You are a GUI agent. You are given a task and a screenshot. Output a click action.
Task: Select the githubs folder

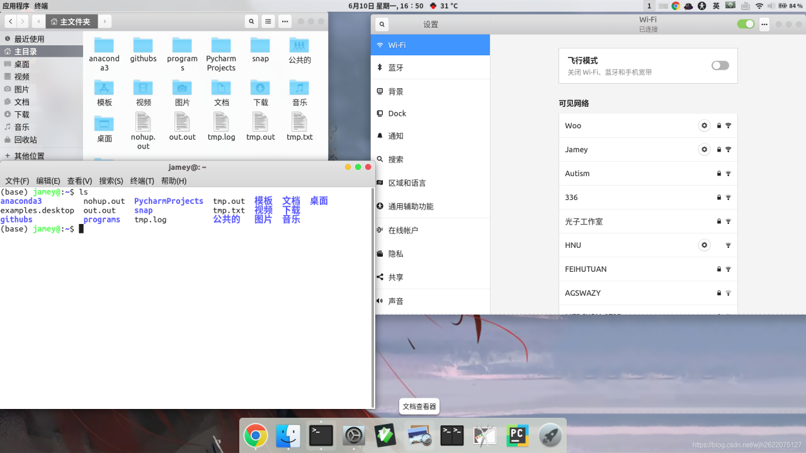143,50
